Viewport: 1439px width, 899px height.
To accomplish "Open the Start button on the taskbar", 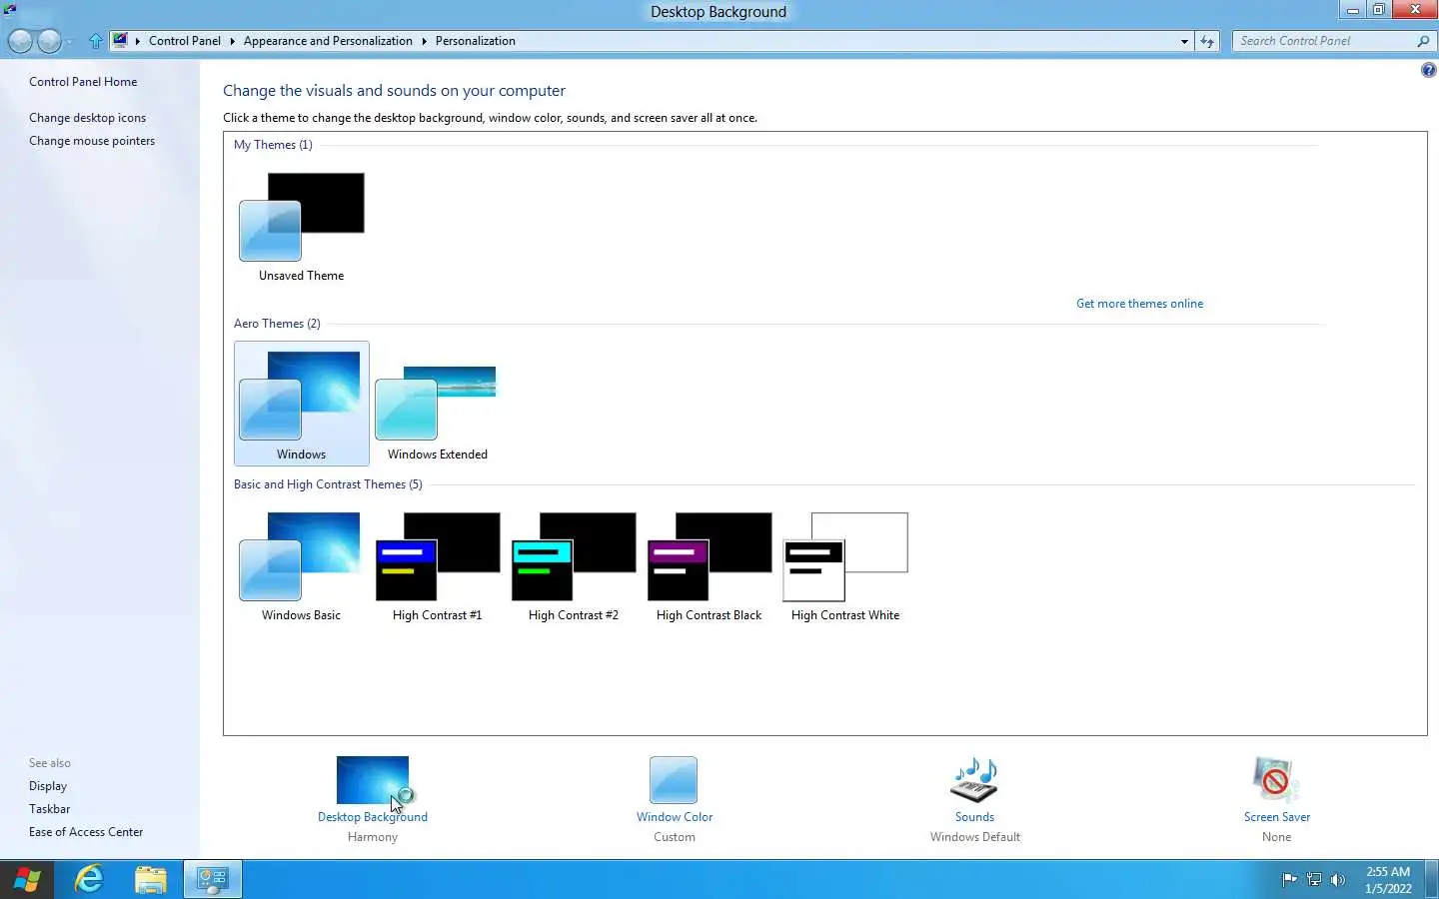I will pyautogui.click(x=28, y=879).
